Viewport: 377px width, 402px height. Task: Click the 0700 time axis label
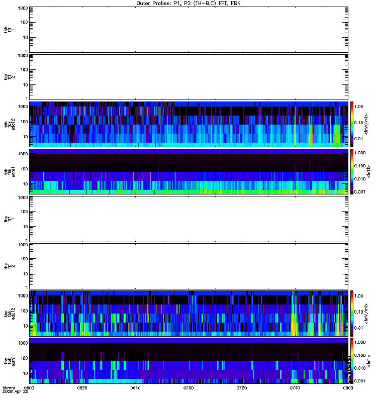189,388
